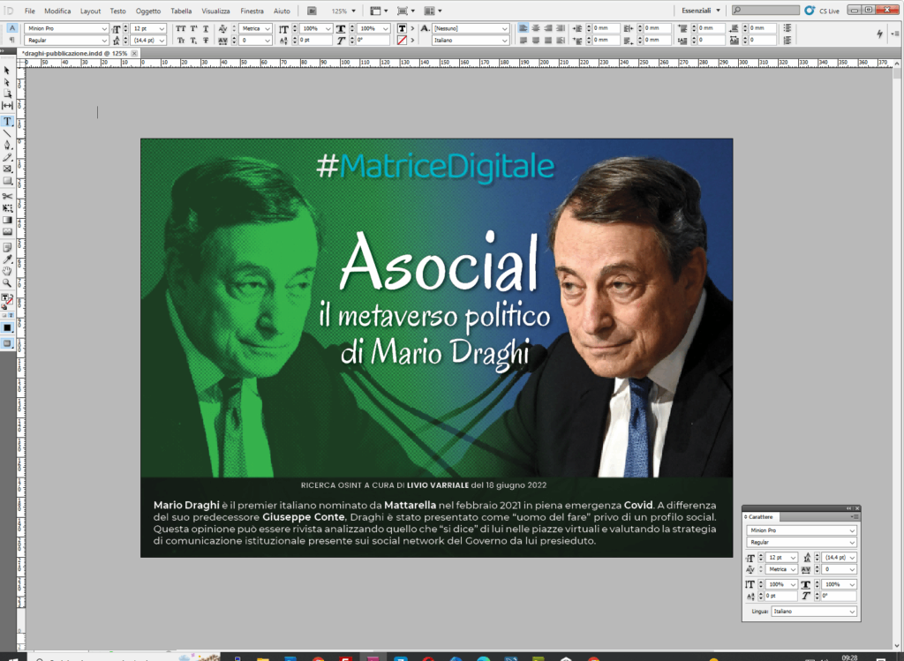The width and height of the screenshot is (904, 661).
Task: Toggle Formatting Affects Container in toolbox
Action: pyautogui.click(x=4, y=315)
